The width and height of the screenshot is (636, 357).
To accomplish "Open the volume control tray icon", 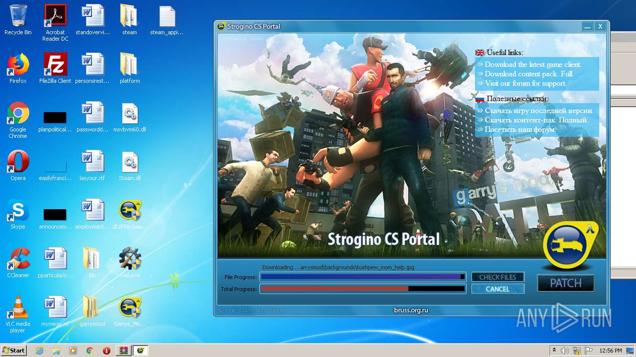I will coord(565,351).
